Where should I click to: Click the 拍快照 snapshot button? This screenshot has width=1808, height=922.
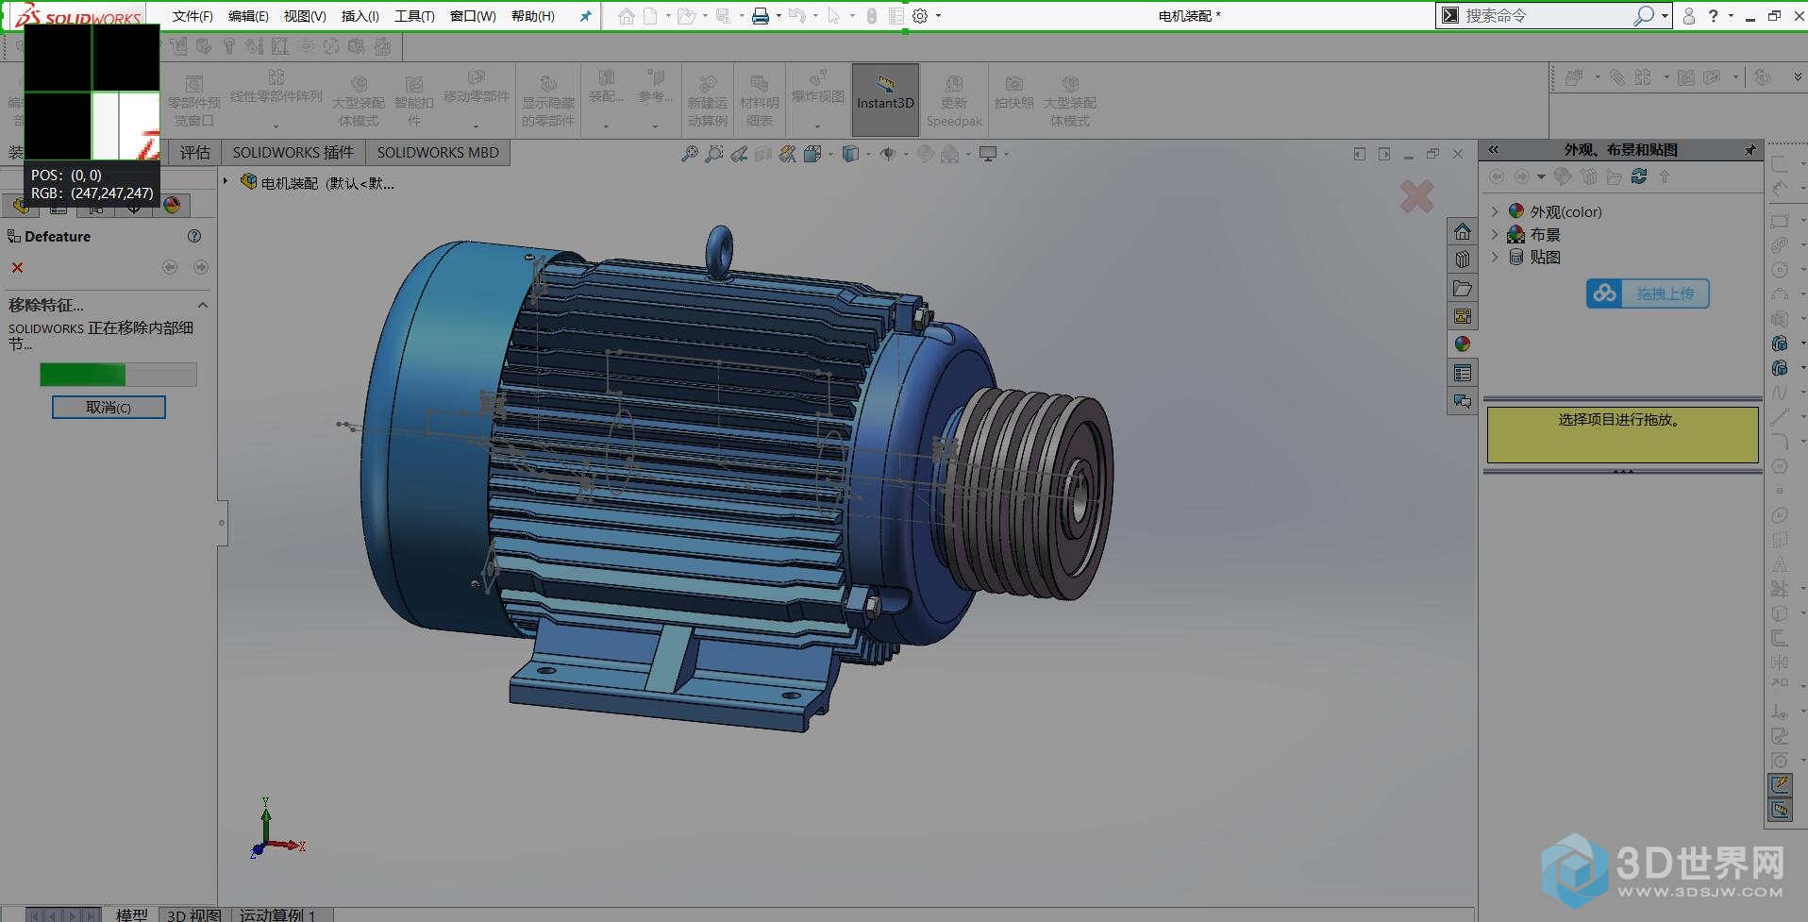coord(1014,93)
